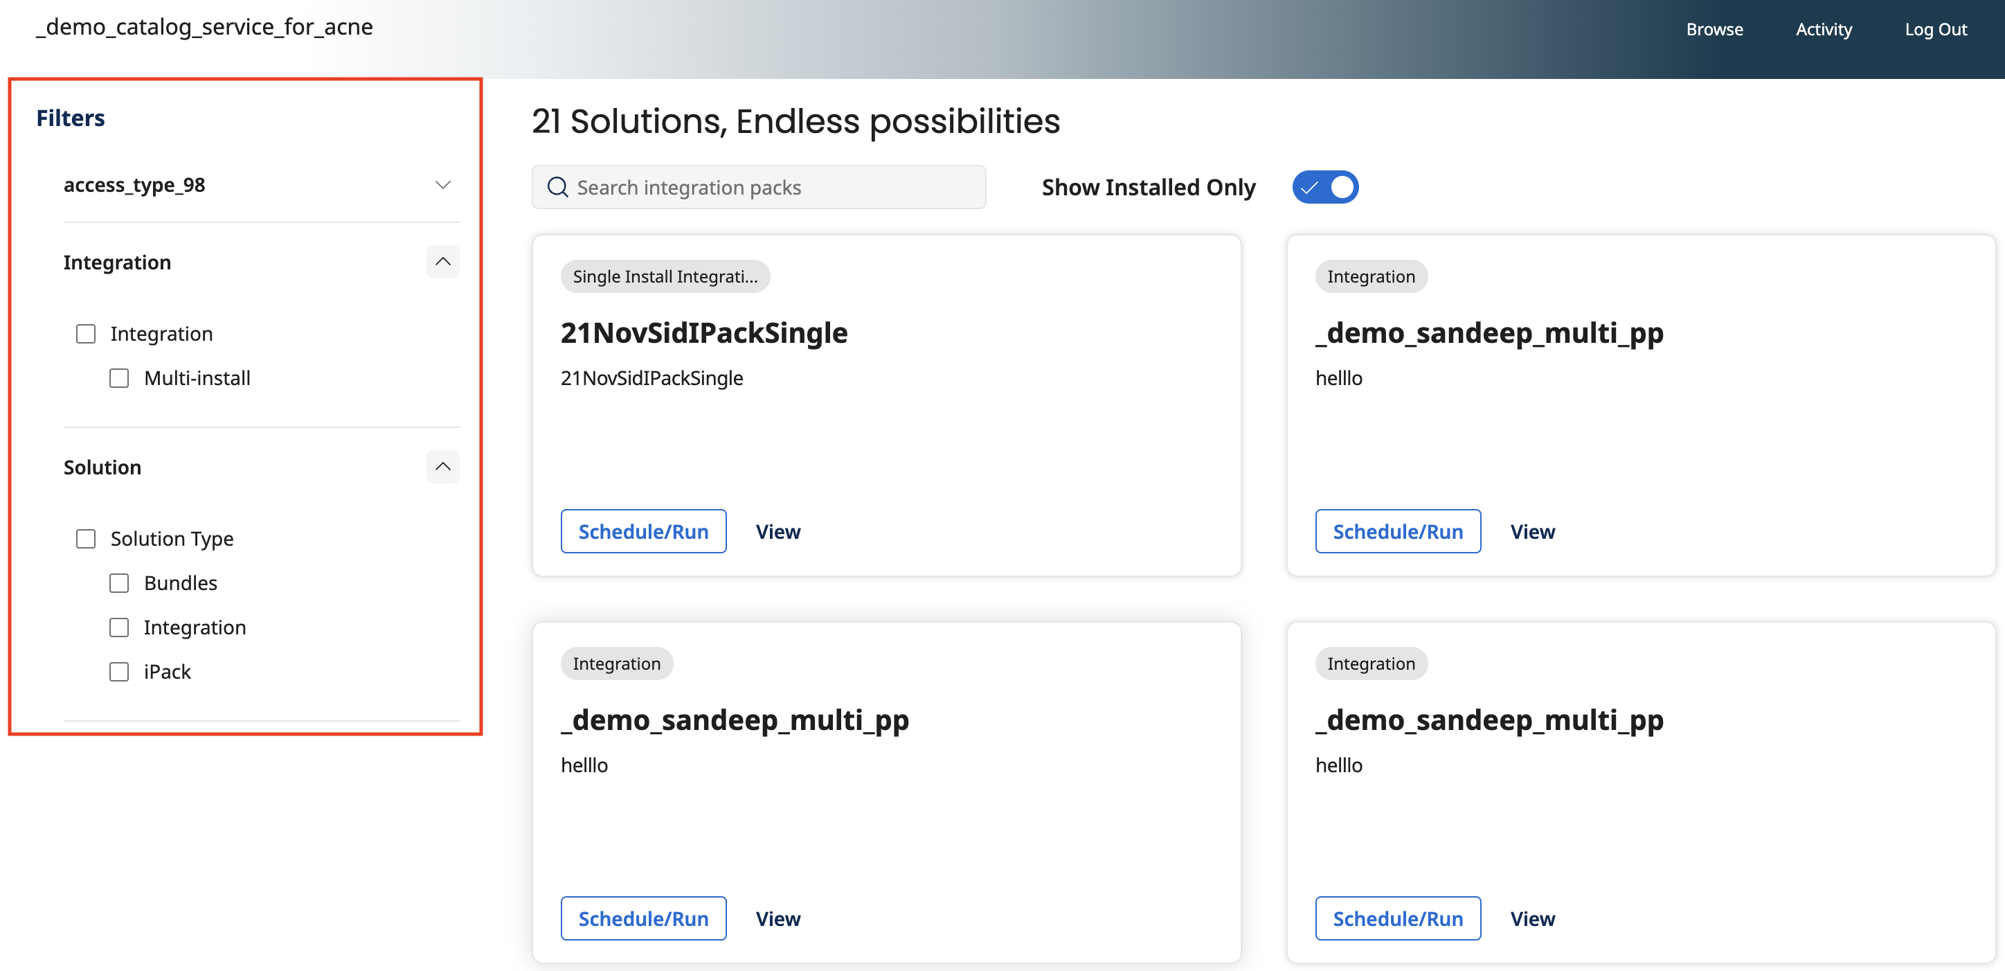
Task: Click the _demo_catalog_service_for_acne title
Action: (205, 26)
